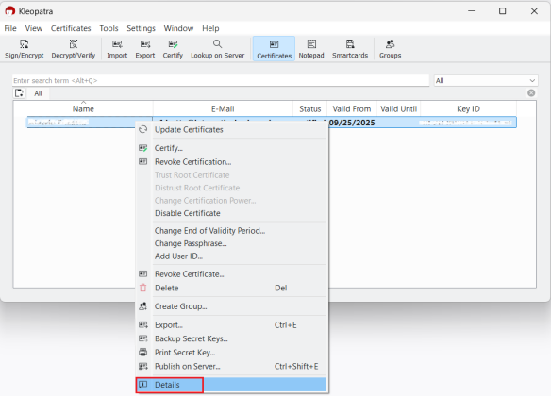The width and height of the screenshot is (551, 396).
Task: Choose Details in the context menu
Action: pyautogui.click(x=232, y=385)
